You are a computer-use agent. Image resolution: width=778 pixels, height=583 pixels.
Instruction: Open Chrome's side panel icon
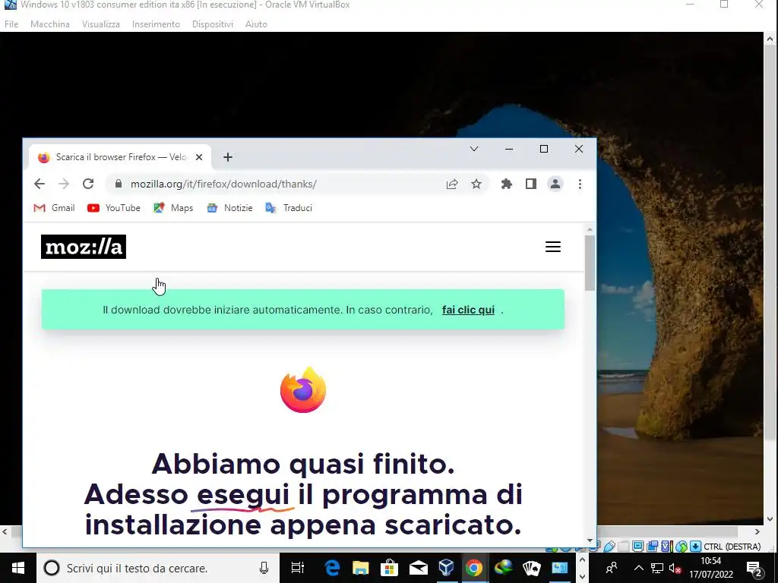tap(531, 184)
